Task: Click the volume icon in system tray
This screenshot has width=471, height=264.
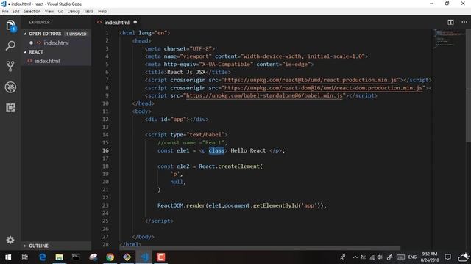Action: click(x=380, y=257)
